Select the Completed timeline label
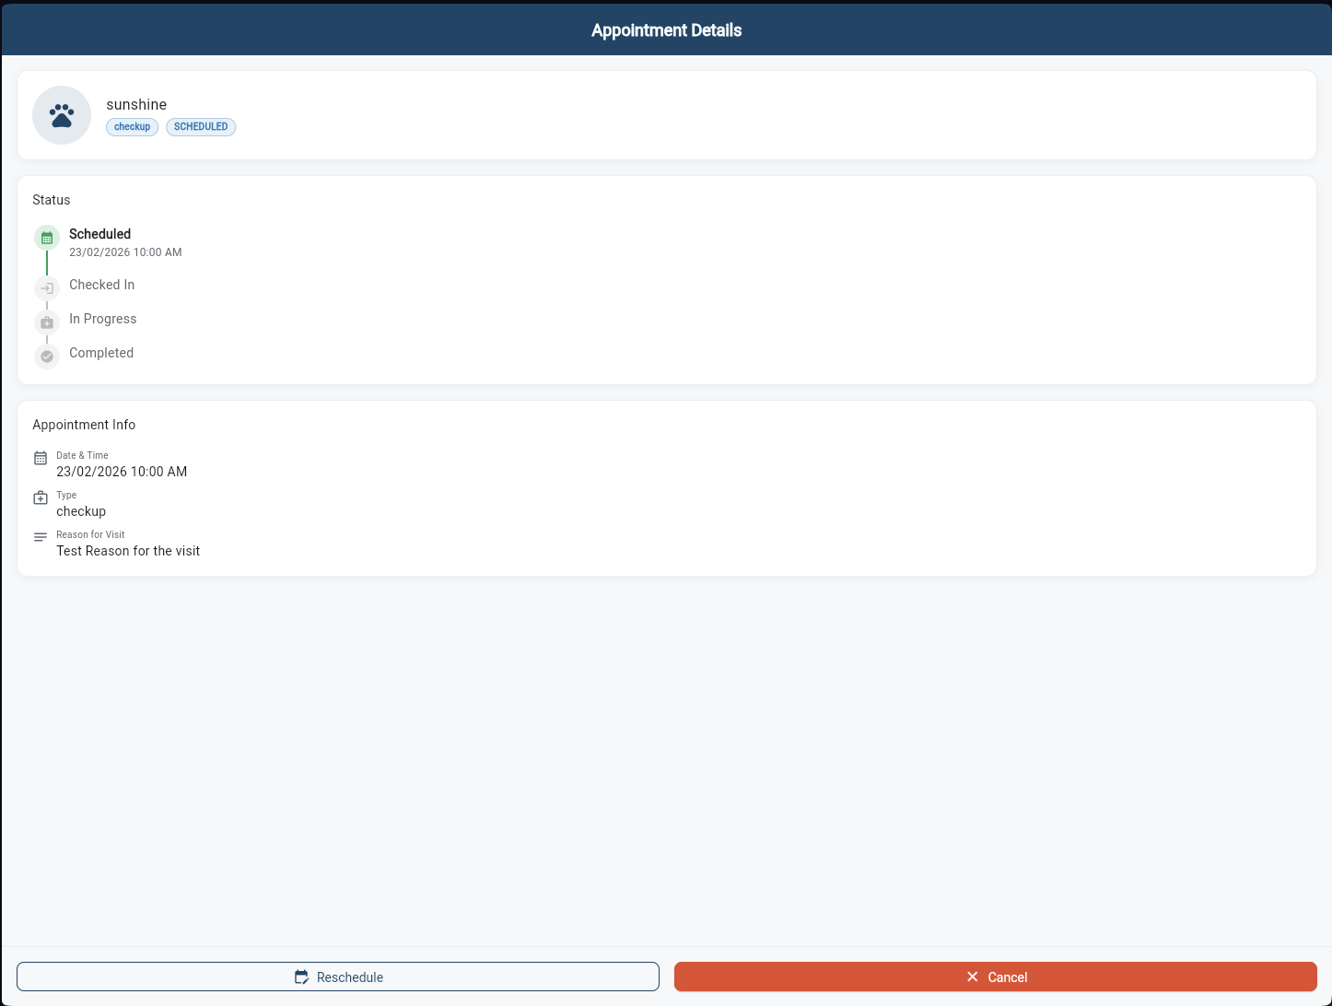This screenshot has width=1332, height=1006. (x=100, y=353)
